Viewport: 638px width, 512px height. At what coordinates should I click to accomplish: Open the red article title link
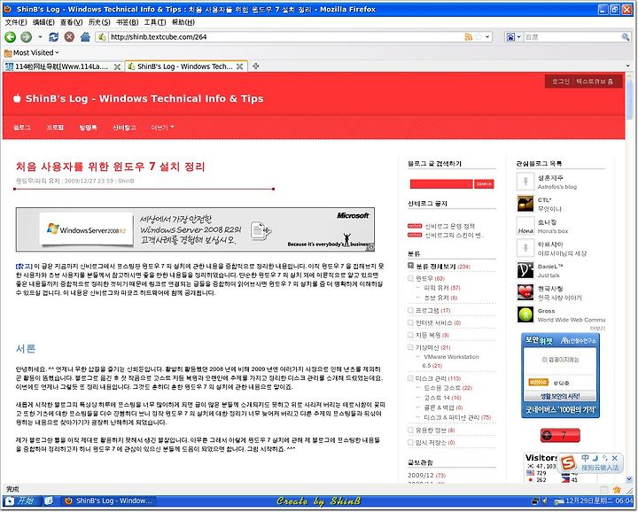[x=110, y=167]
